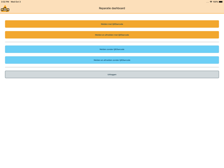224x168 pixels.
Task: Open Melden en afmelden zonder QR/barcode
Action: tap(112, 60)
